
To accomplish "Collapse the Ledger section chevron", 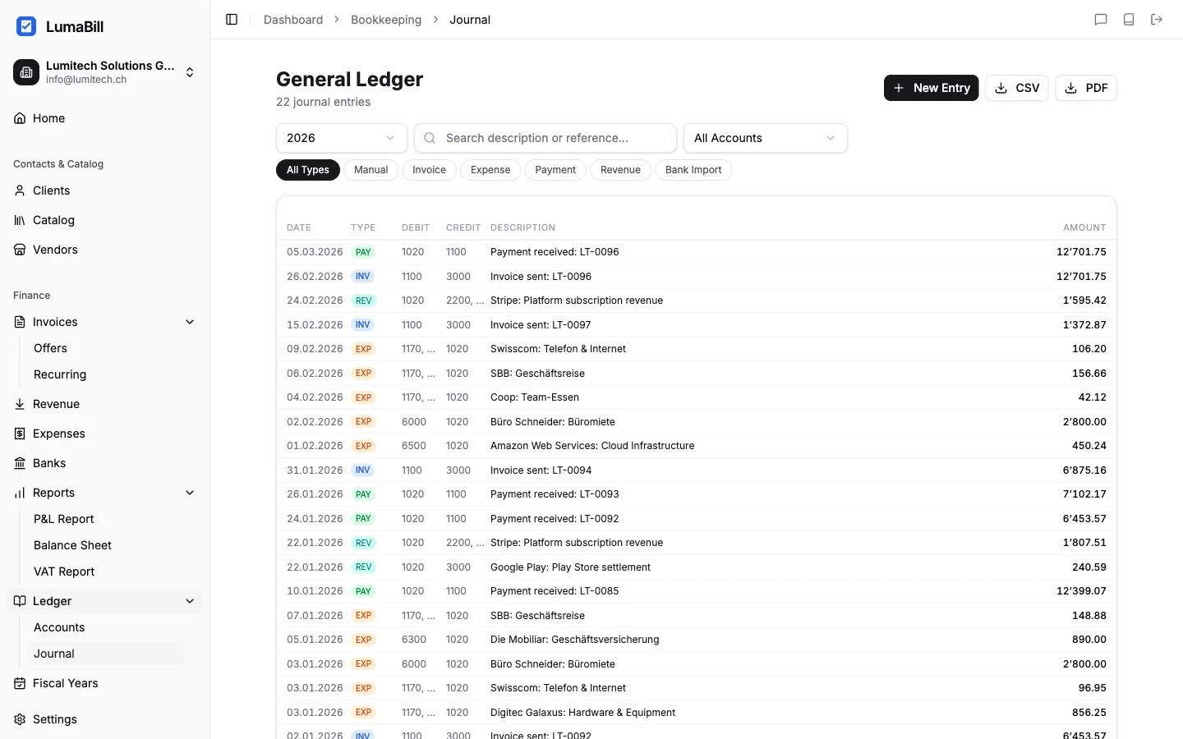I will [190, 601].
